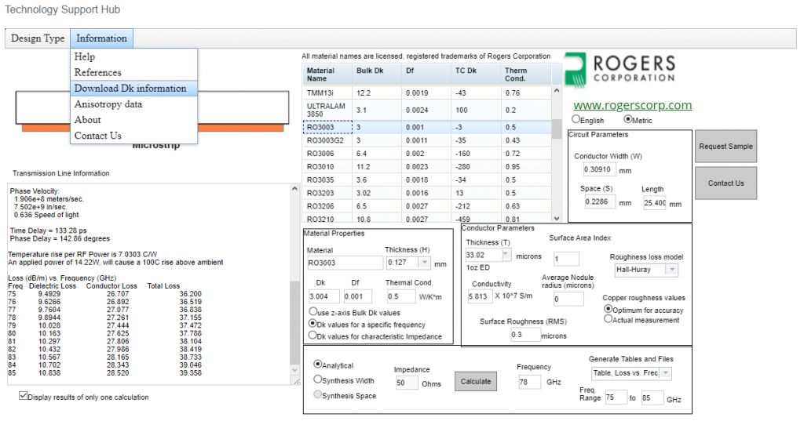Expand conductor Thickness (T) dropdown
The image size is (804, 432).
(x=506, y=254)
